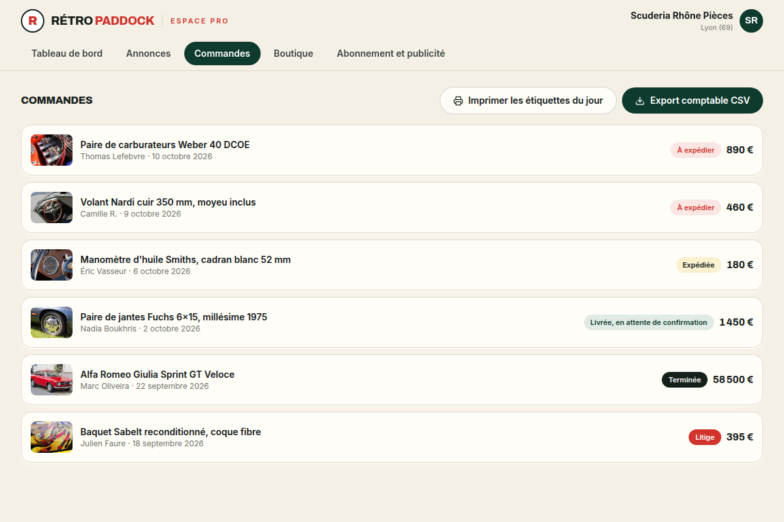Open order Volant Nardi cuir 350 mm
The height and width of the screenshot is (522, 784).
392,207
